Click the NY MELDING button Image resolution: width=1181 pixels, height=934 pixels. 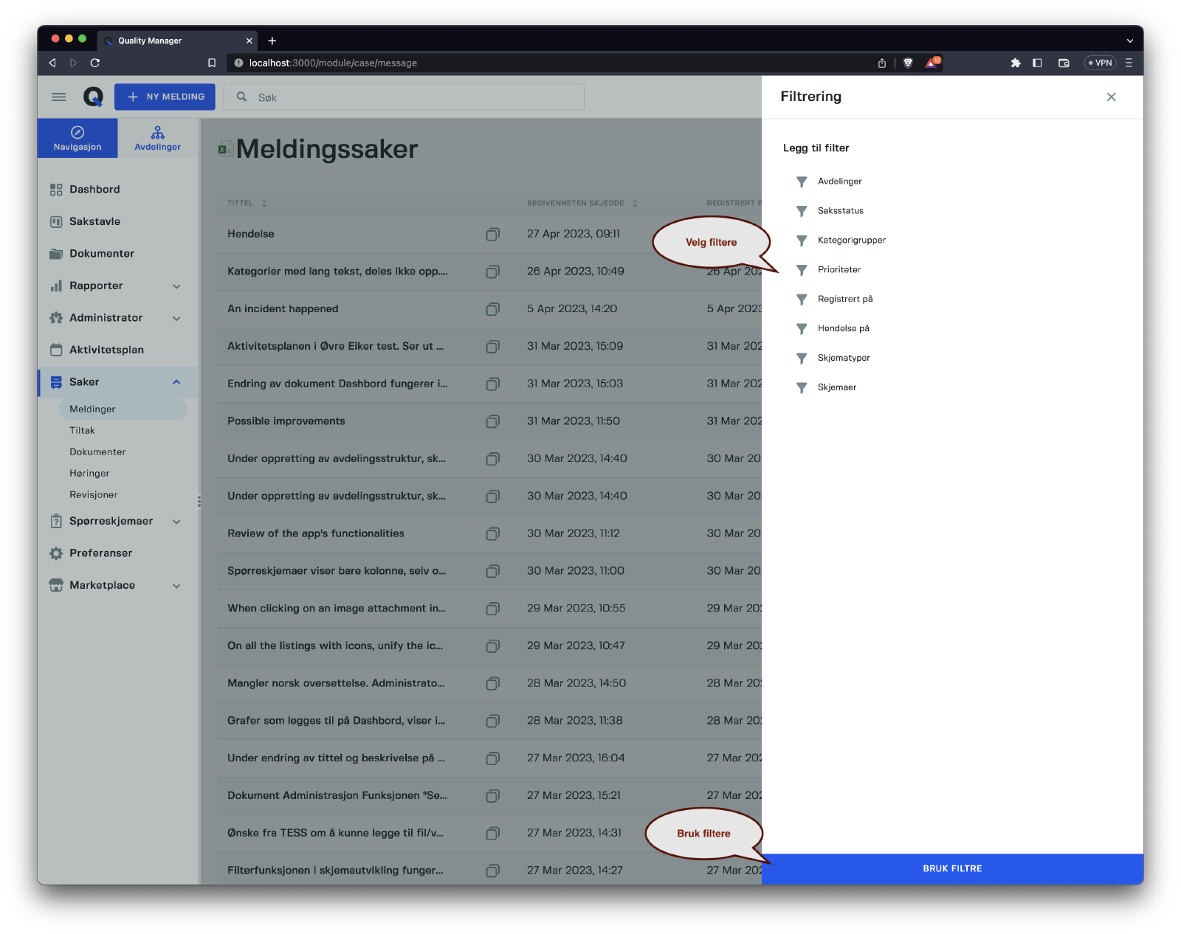tap(165, 97)
